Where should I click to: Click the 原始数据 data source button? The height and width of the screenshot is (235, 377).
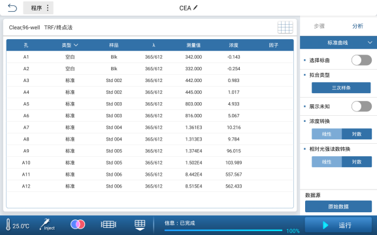tap(338, 206)
